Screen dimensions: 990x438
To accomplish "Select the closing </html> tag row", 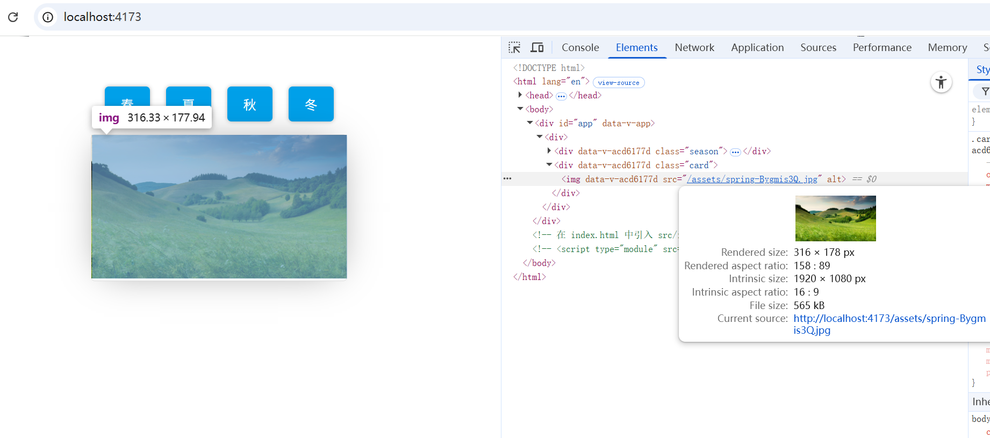I will (x=529, y=277).
